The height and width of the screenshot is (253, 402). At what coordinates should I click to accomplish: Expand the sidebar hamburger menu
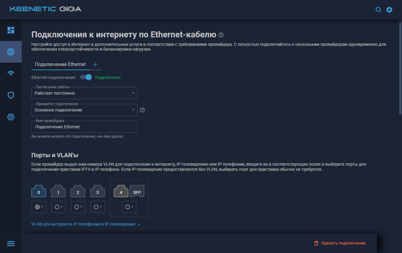11,244
